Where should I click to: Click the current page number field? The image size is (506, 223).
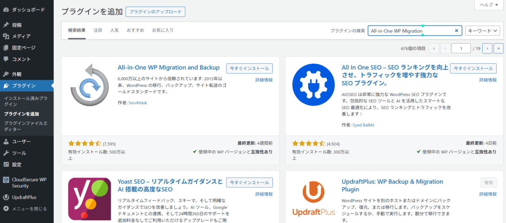(x=461, y=48)
